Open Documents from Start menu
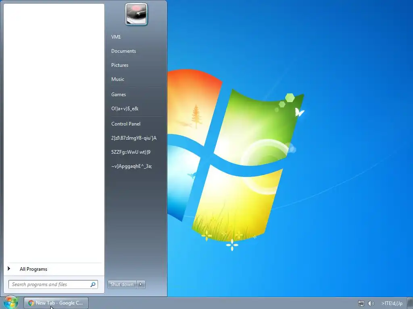Image resolution: width=413 pixels, height=309 pixels. [123, 51]
